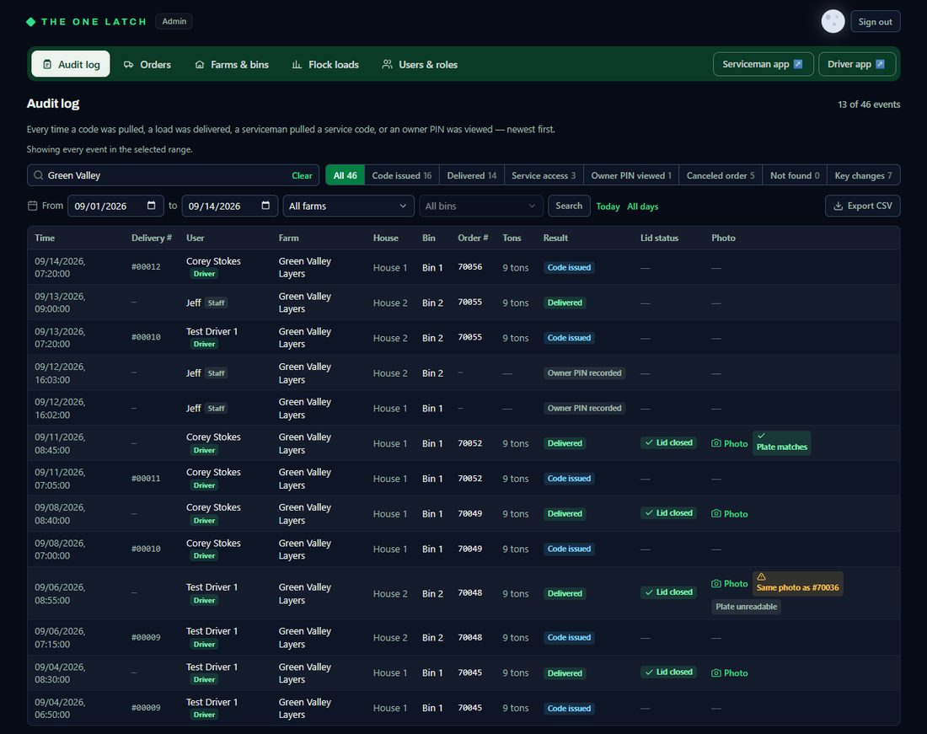Click Code issued badge for order 70056
The width and height of the screenshot is (927, 734).
pyautogui.click(x=569, y=268)
